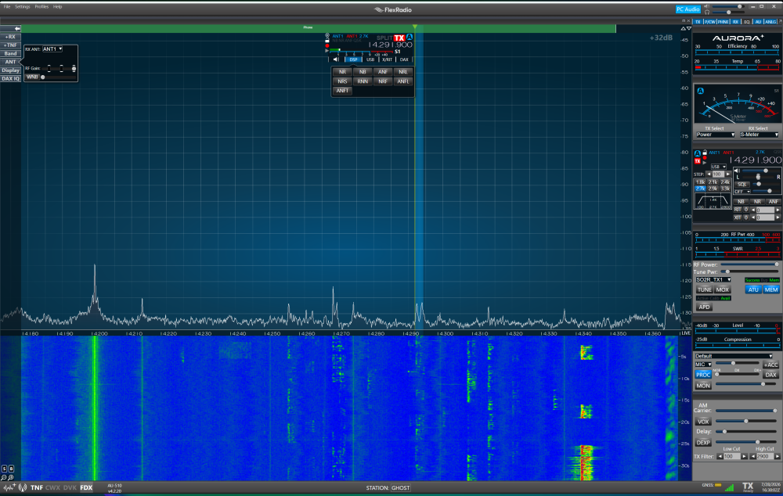The image size is (783, 496).
Task: Click the A badge on the S-Meter
Action: pyautogui.click(x=700, y=91)
